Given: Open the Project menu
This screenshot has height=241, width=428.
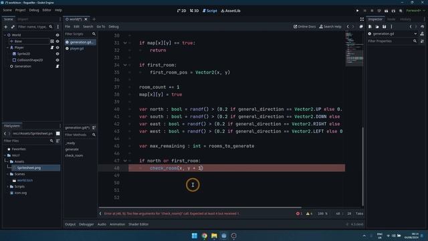Looking at the screenshot, I should tap(20, 10).
